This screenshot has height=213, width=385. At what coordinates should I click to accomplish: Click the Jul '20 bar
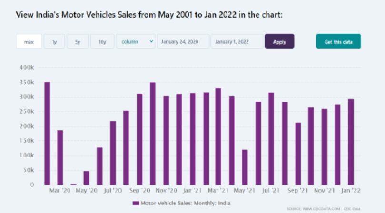(x=113, y=153)
